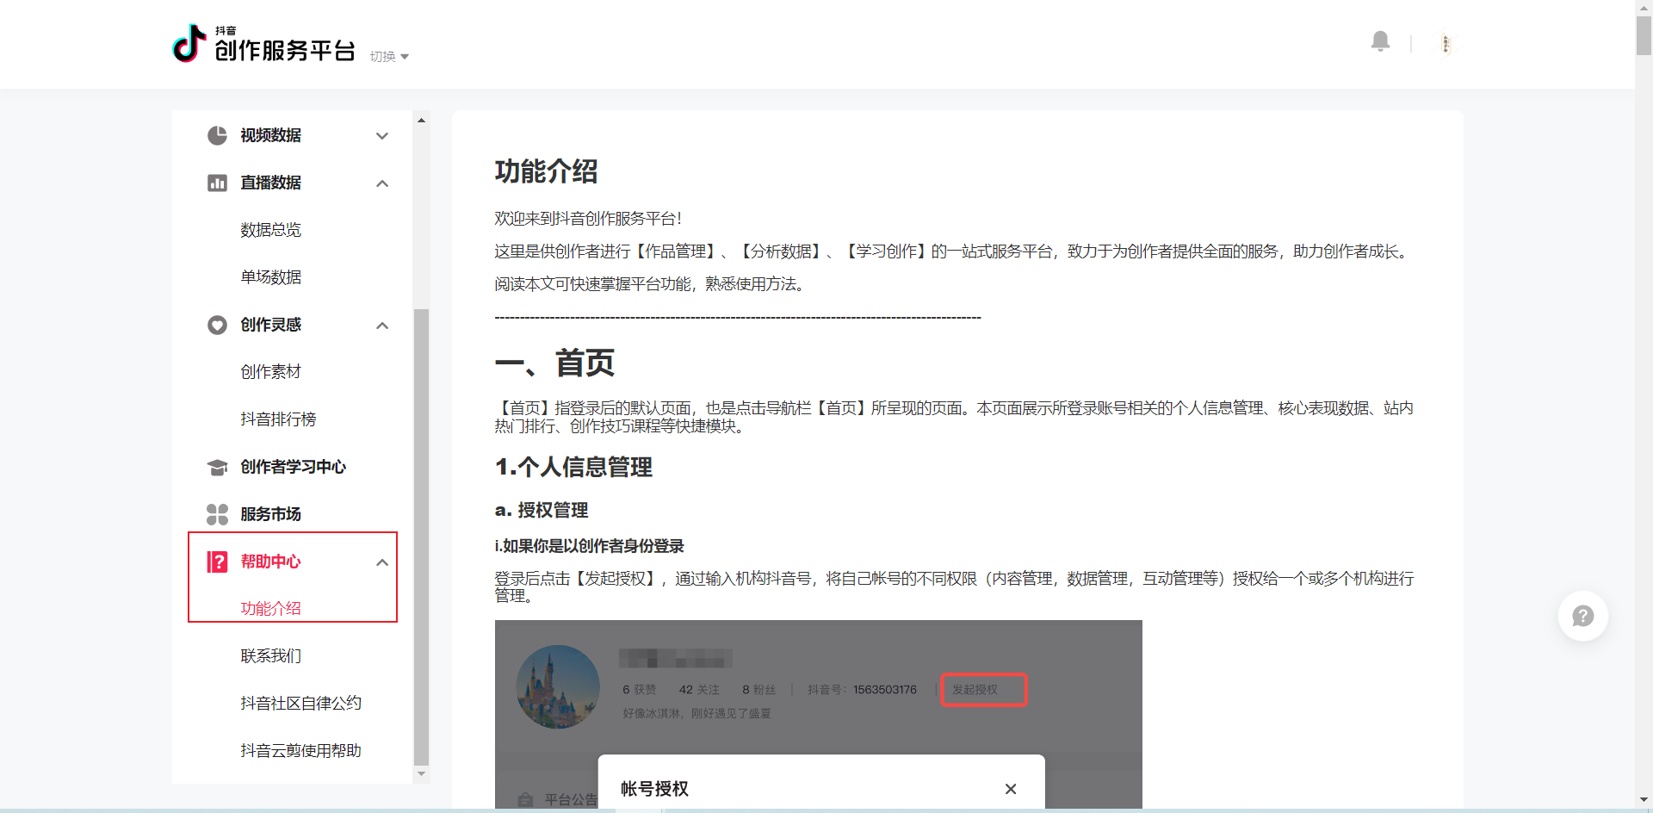1653x813 pixels.
Task: Open 直播数据 menu item
Action: pos(270,183)
